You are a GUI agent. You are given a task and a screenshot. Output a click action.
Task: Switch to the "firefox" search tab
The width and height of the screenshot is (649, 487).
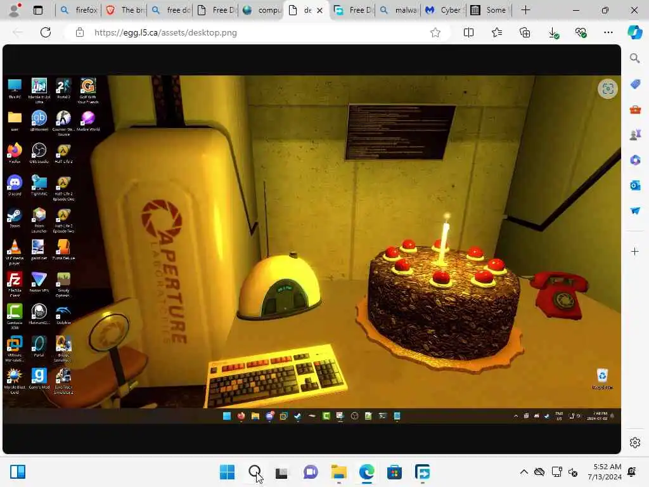point(79,10)
